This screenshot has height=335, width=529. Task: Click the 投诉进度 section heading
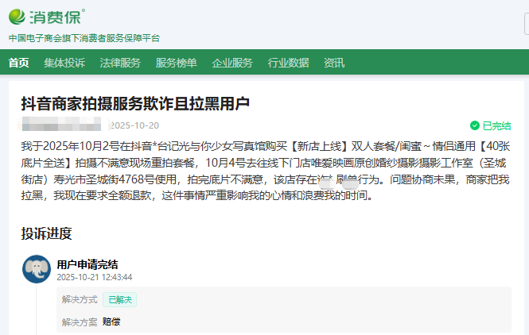46,233
